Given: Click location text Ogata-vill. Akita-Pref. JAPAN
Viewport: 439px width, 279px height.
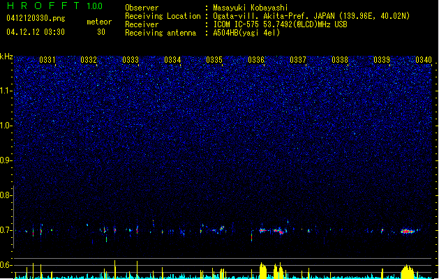Looking at the screenshot, I should 274,16.
